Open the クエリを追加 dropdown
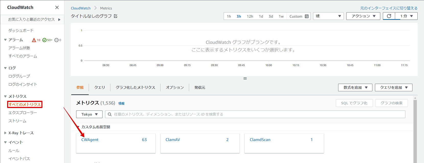 [x=394, y=87]
